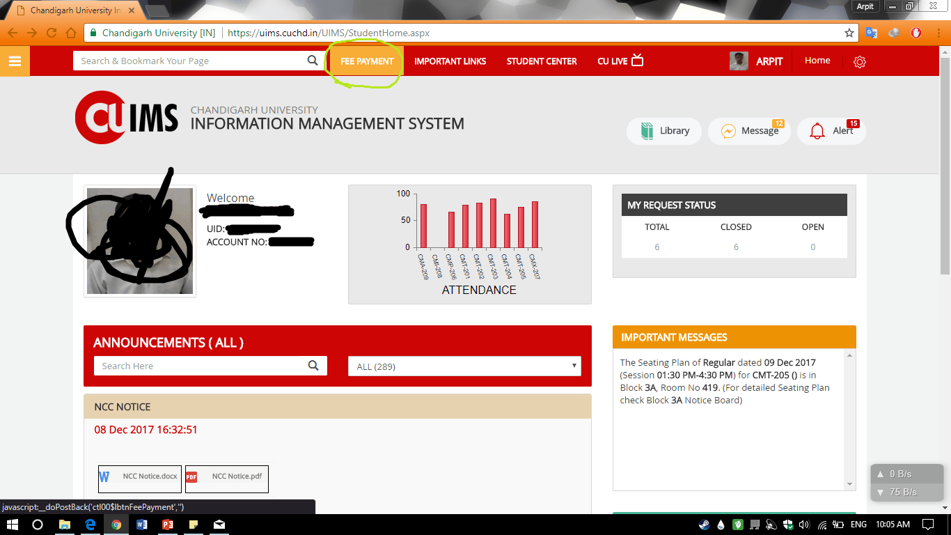Click the ENG language indicator in the taskbar
Viewport: 951px width, 535px height.
tap(858, 525)
